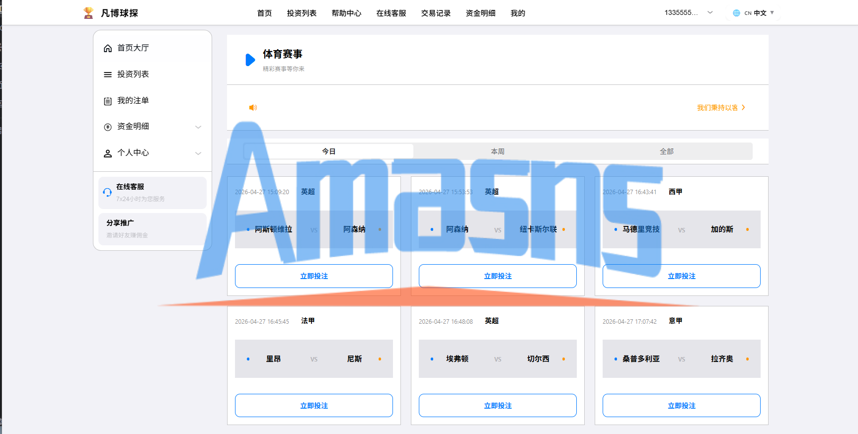Open 帮助中心 in top navigation
The width and height of the screenshot is (858, 434).
click(x=346, y=13)
